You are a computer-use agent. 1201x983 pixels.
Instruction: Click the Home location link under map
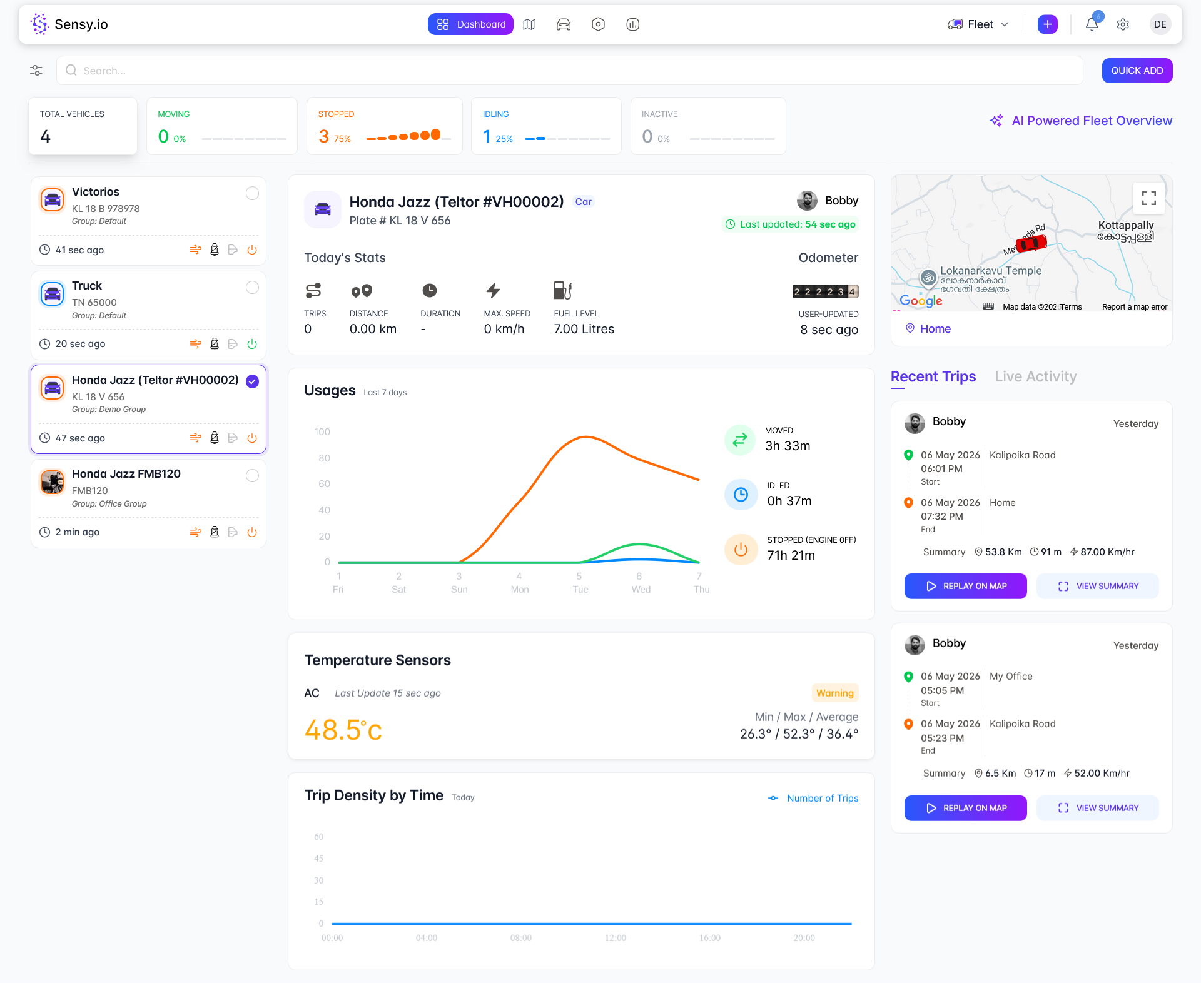[928, 329]
